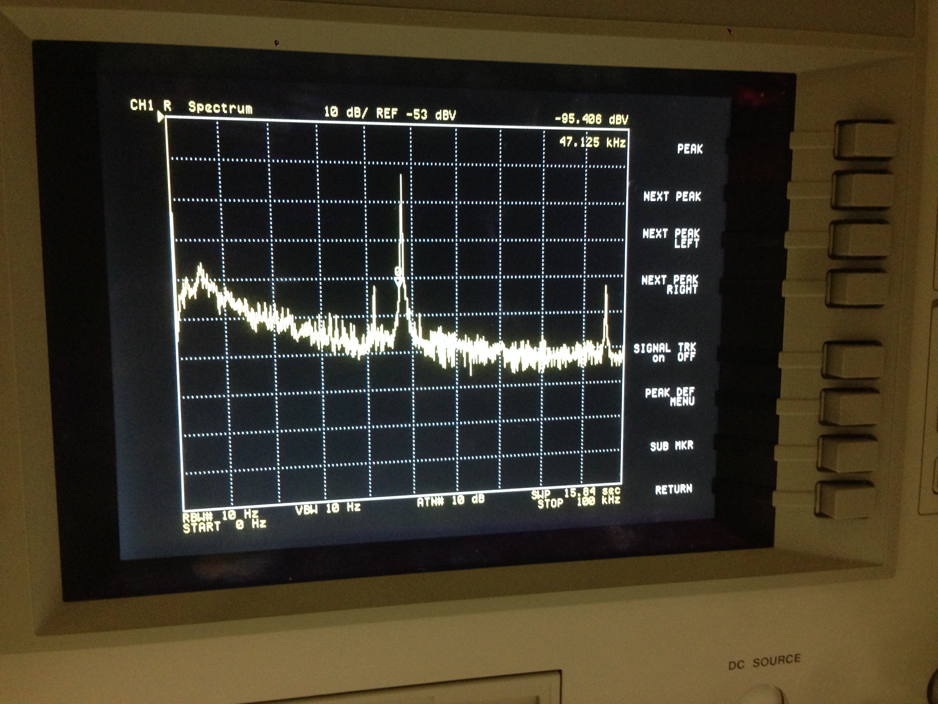This screenshot has width=938, height=704.
Task: Push the hardware key beside NEXT PEAK RIGHT
Action: [x=857, y=288]
